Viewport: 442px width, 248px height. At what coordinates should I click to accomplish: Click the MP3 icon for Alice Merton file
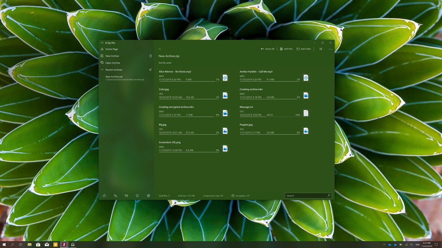coord(225,78)
